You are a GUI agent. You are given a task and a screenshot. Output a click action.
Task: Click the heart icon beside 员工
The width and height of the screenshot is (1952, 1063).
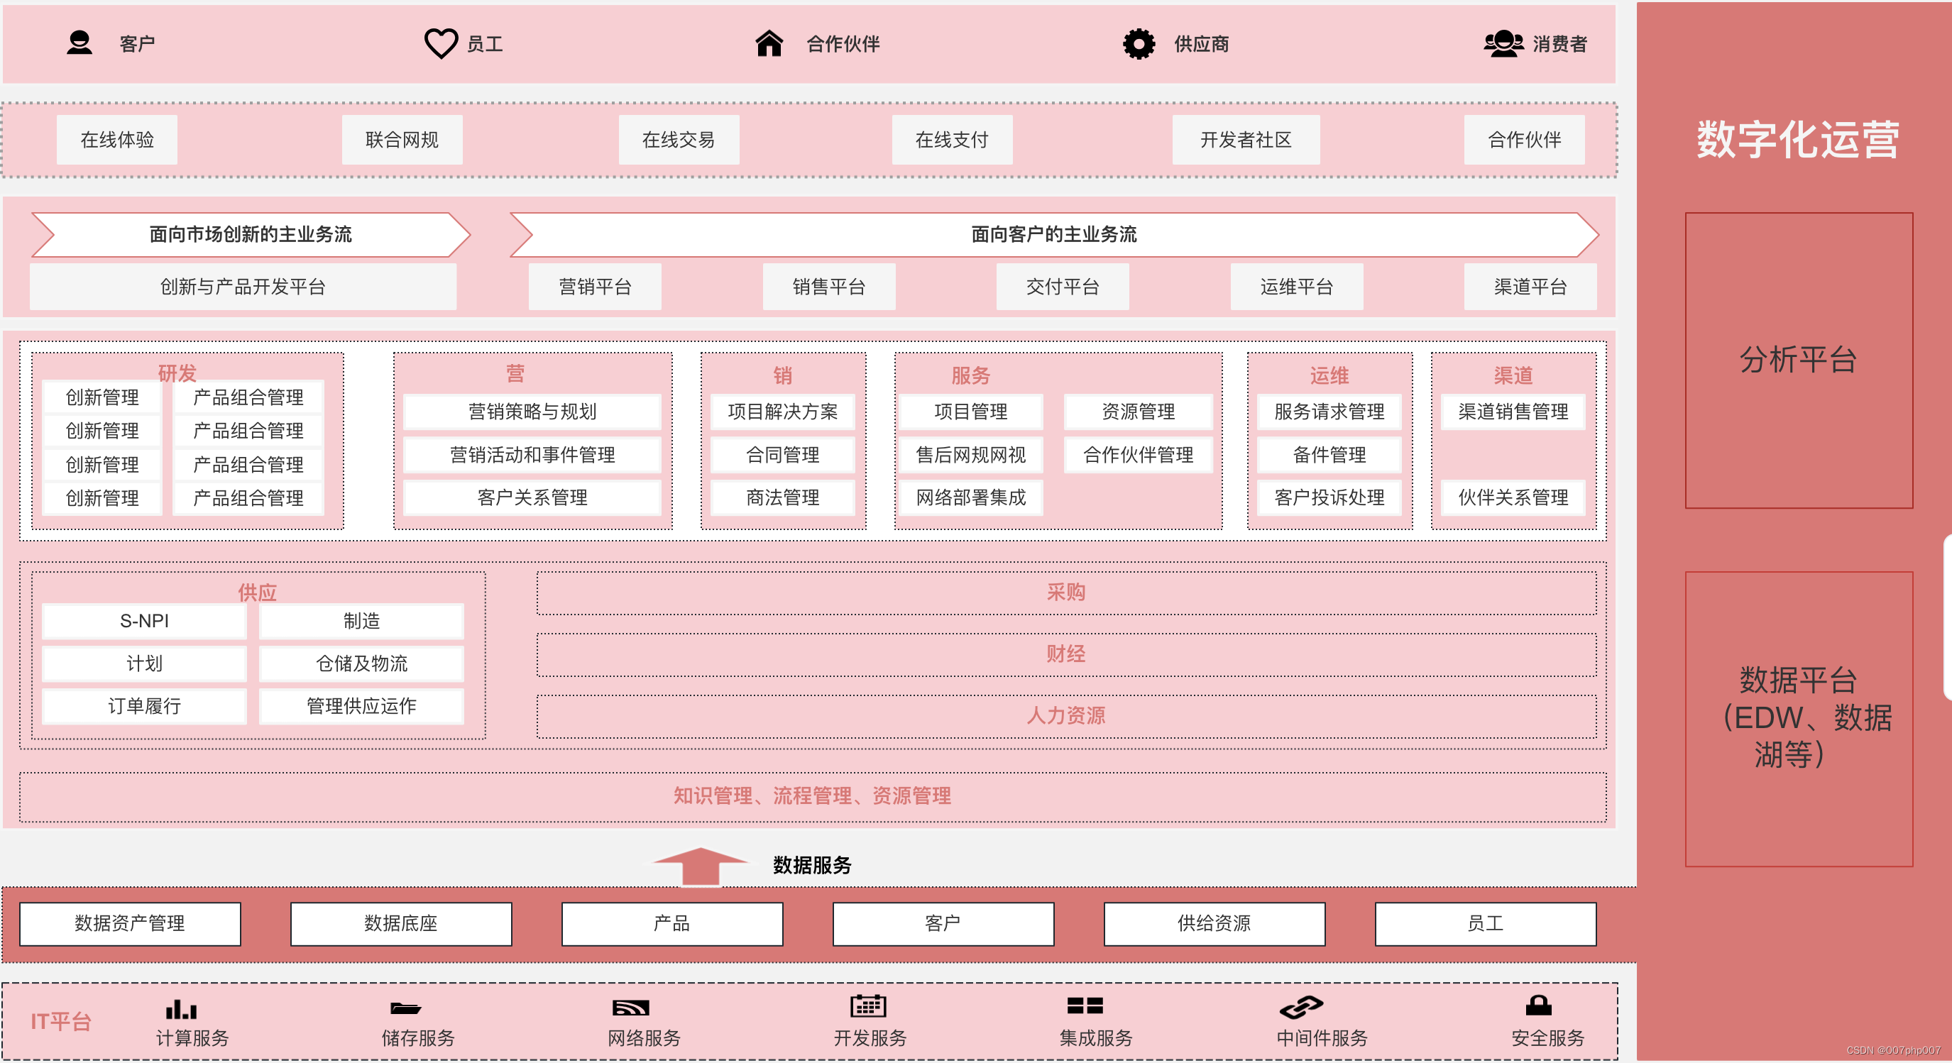[441, 43]
